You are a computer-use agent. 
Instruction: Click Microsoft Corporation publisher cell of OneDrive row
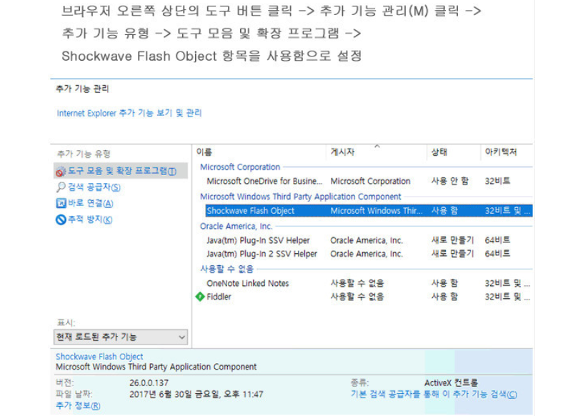pyautogui.click(x=370, y=181)
